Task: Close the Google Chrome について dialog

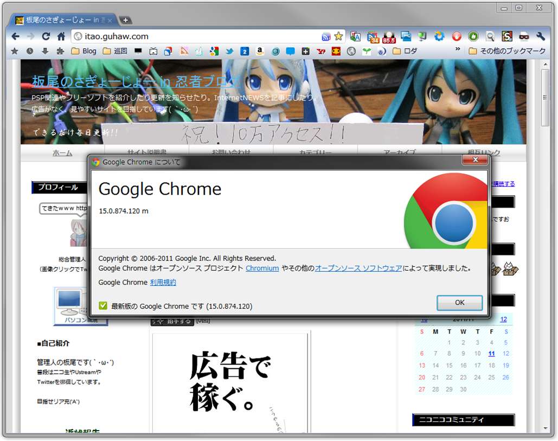Action: click(x=476, y=160)
